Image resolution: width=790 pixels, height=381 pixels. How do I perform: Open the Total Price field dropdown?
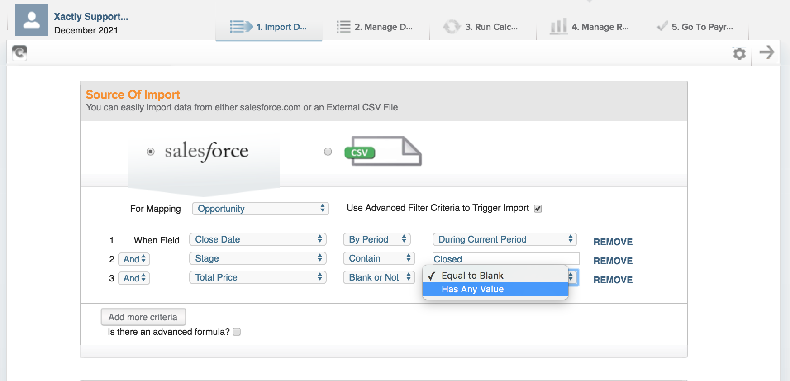coord(258,277)
